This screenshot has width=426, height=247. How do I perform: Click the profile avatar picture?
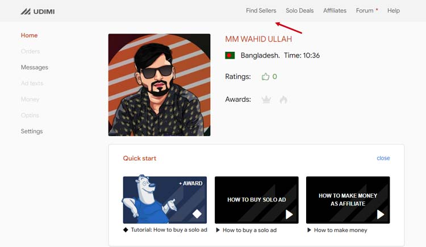(x=159, y=85)
